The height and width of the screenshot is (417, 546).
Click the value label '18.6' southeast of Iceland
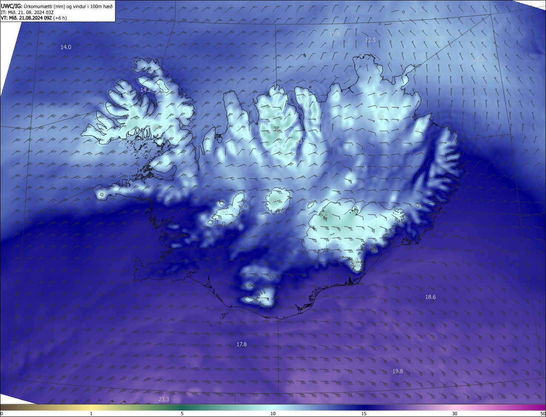click(x=430, y=297)
